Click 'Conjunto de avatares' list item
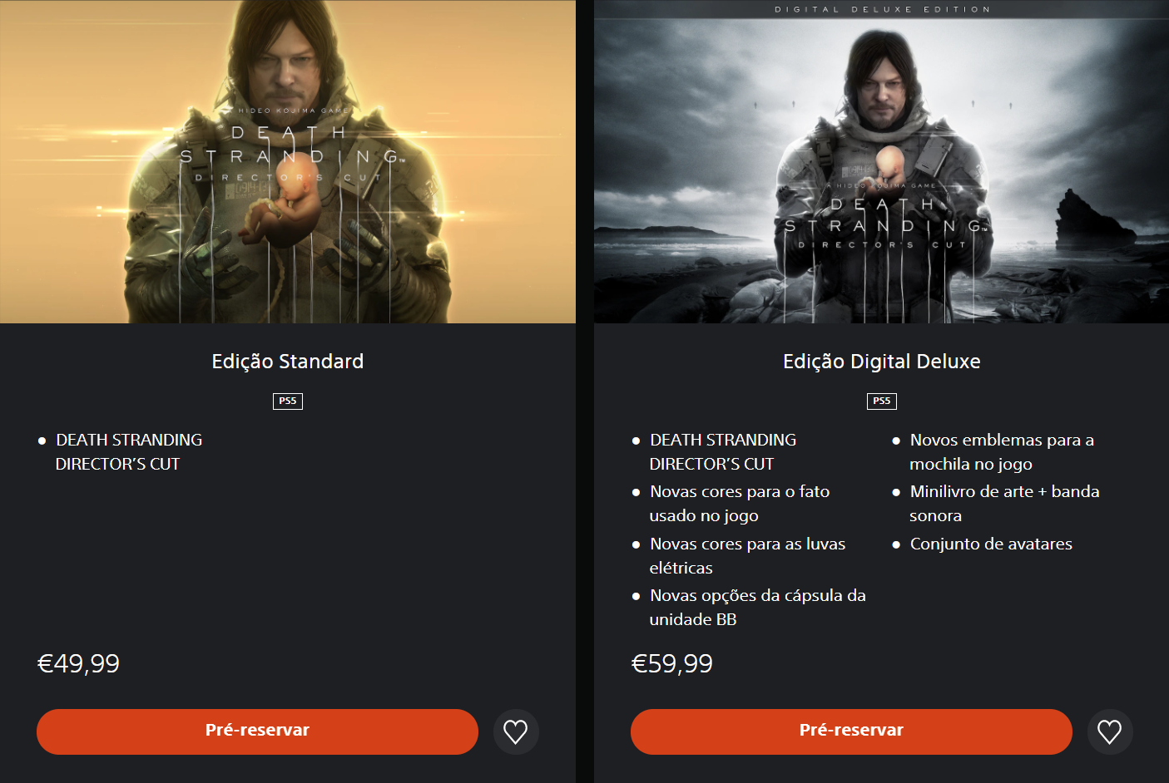The height and width of the screenshot is (783, 1169). click(x=991, y=544)
